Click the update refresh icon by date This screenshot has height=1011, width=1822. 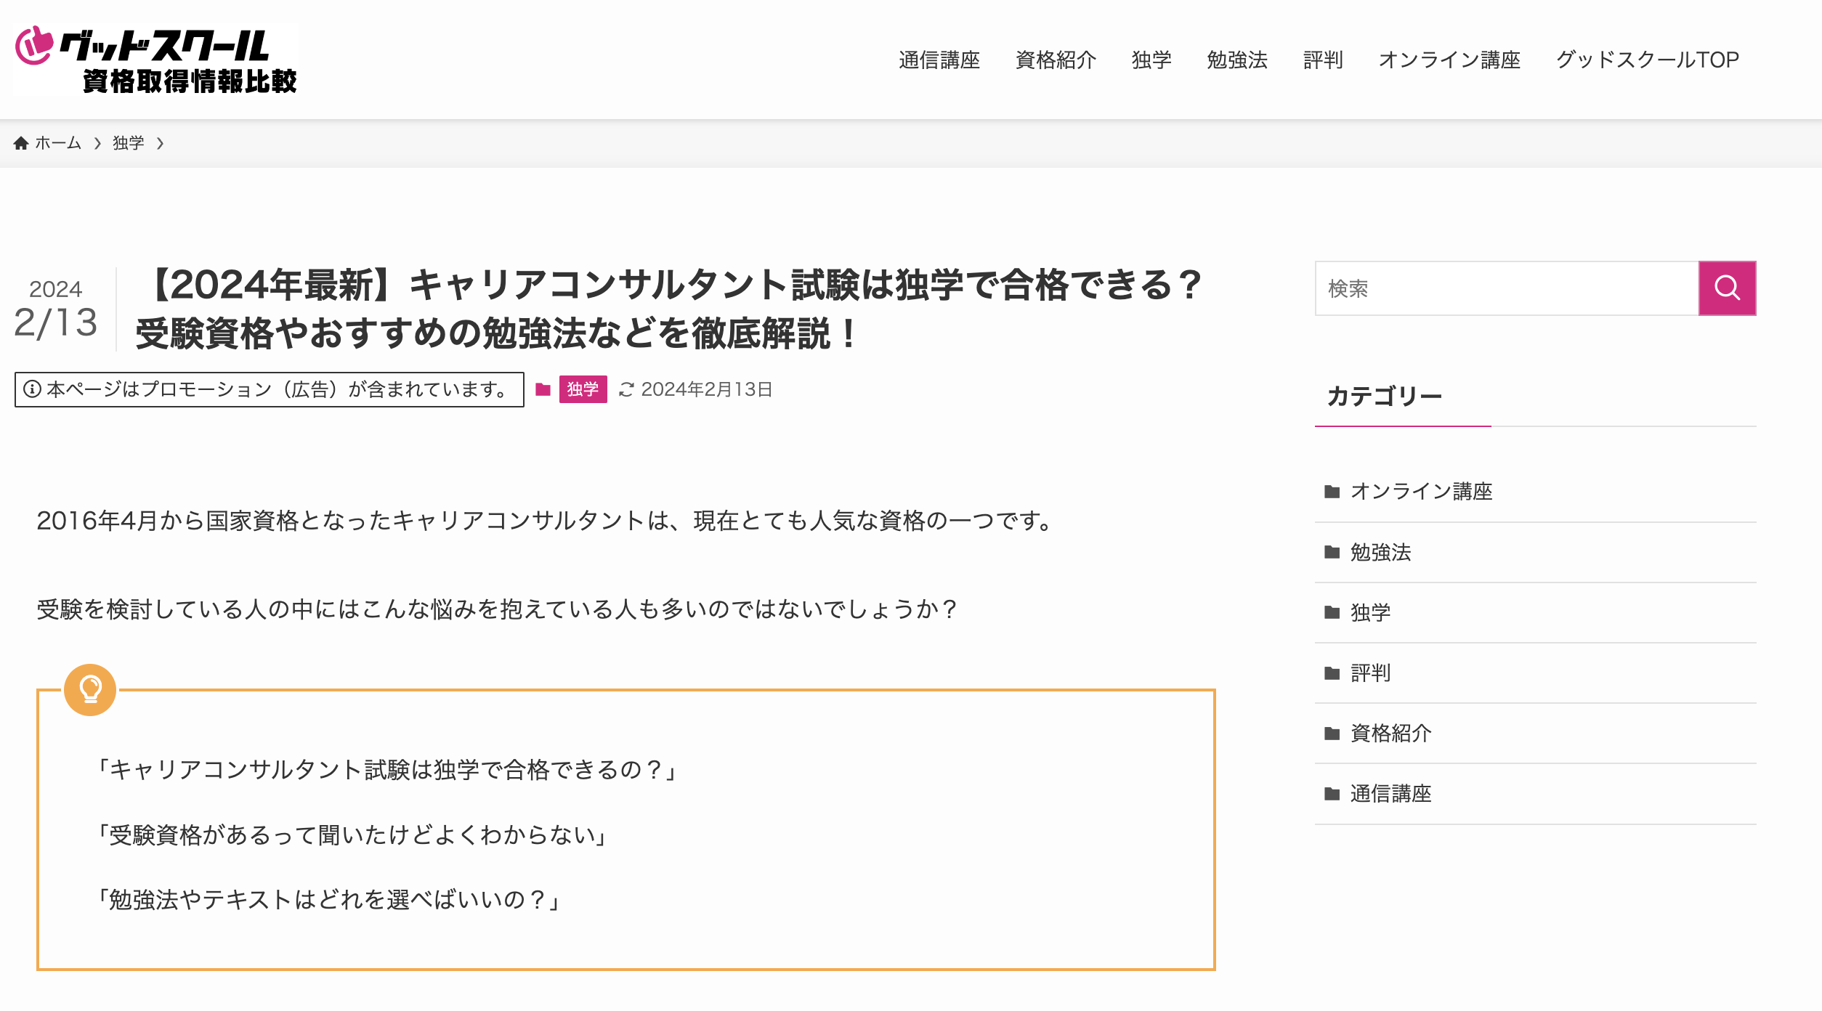pyautogui.click(x=626, y=390)
